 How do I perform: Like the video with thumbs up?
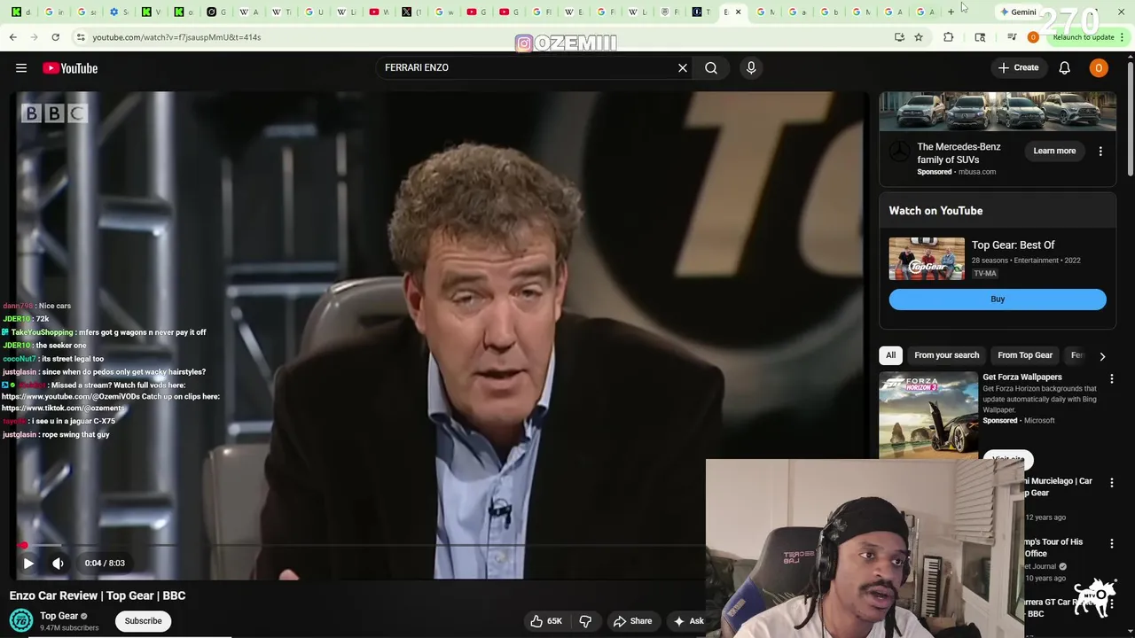[x=547, y=621]
